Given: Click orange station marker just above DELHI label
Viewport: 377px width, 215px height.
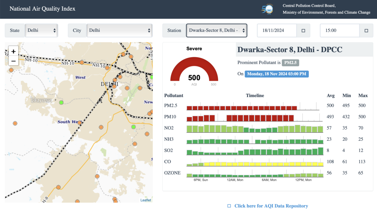Looking at the screenshot, I should point(115,80).
